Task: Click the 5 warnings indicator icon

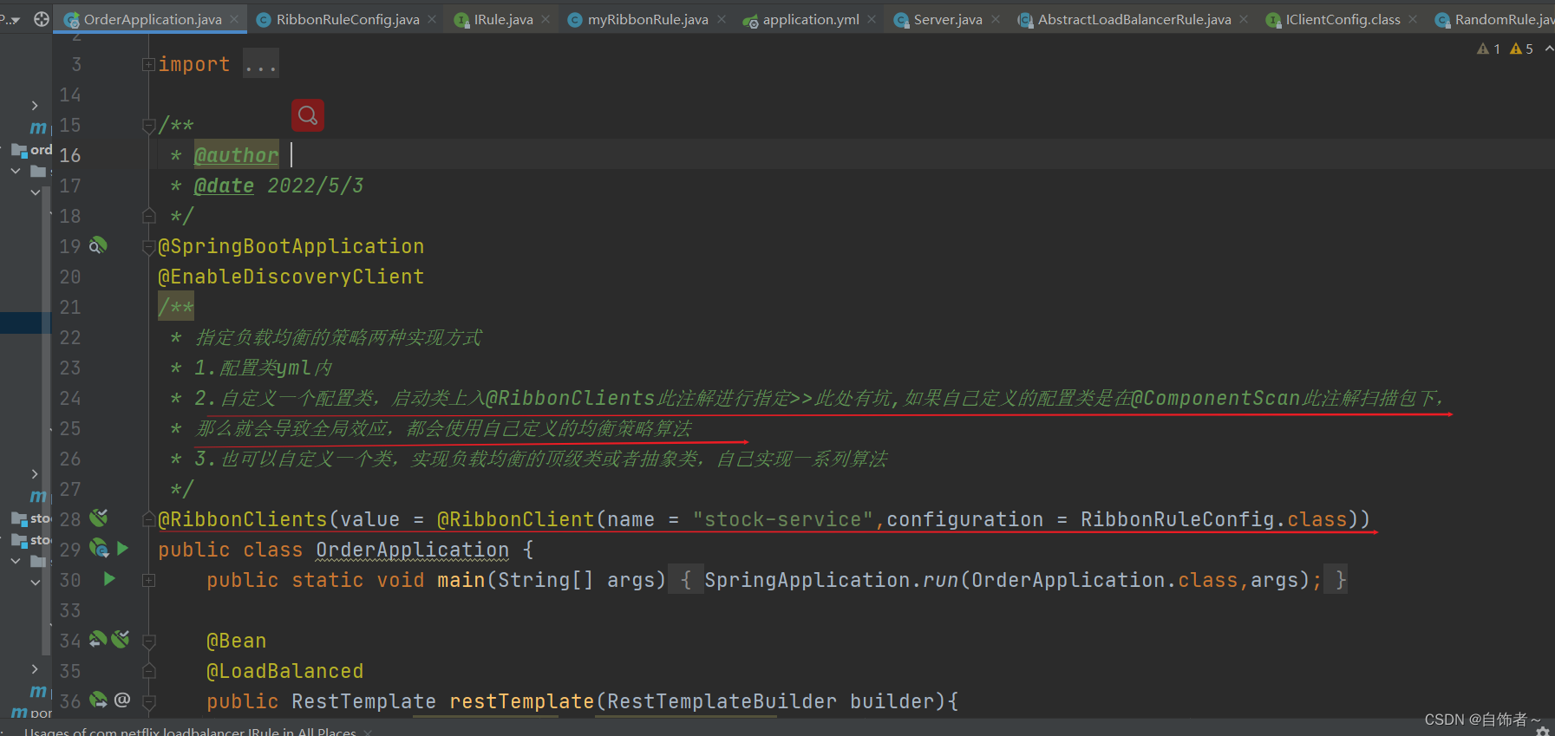Action: point(1521,49)
